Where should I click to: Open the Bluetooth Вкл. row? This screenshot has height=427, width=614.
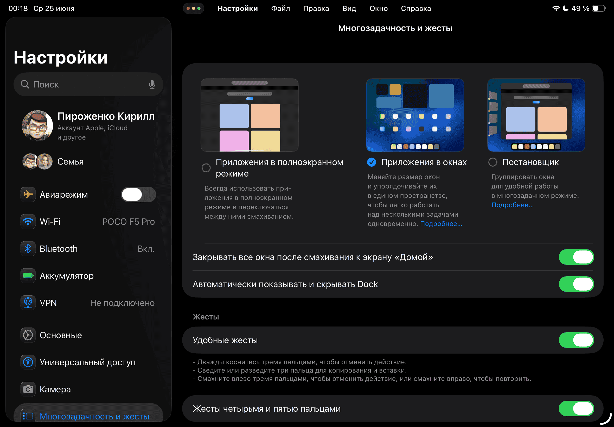[88, 249]
